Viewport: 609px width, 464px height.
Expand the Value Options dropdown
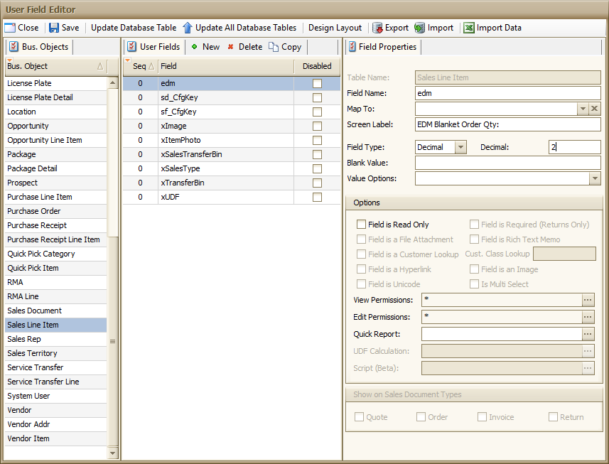pos(595,178)
